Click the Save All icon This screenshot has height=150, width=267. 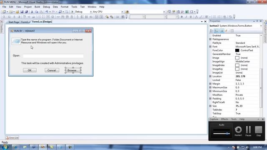[x=26, y=12]
